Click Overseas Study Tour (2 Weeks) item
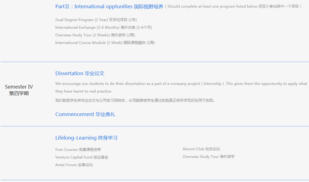The width and height of the screenshot is (309, 182). click(x=95, y=35)
